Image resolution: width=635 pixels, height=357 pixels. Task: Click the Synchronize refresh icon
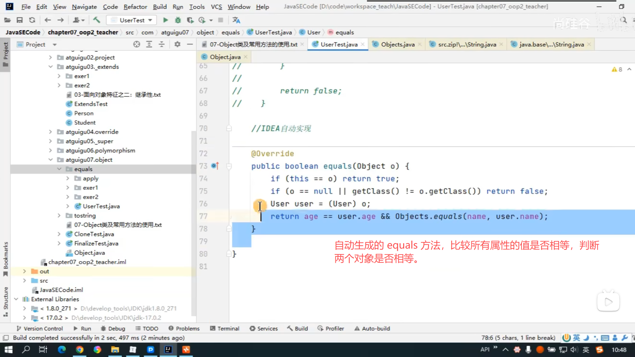[32, 20]
